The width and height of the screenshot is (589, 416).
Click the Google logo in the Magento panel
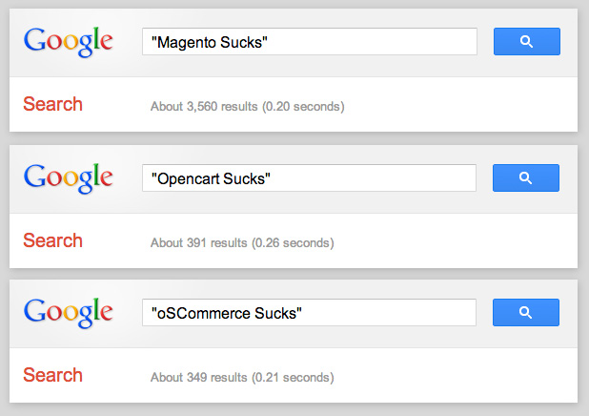coord(69,42)
